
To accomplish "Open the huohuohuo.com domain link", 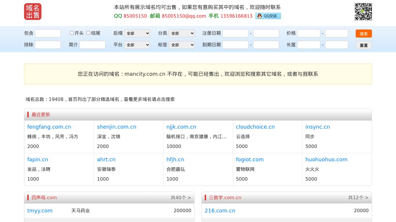I will (x=326, y=160).
